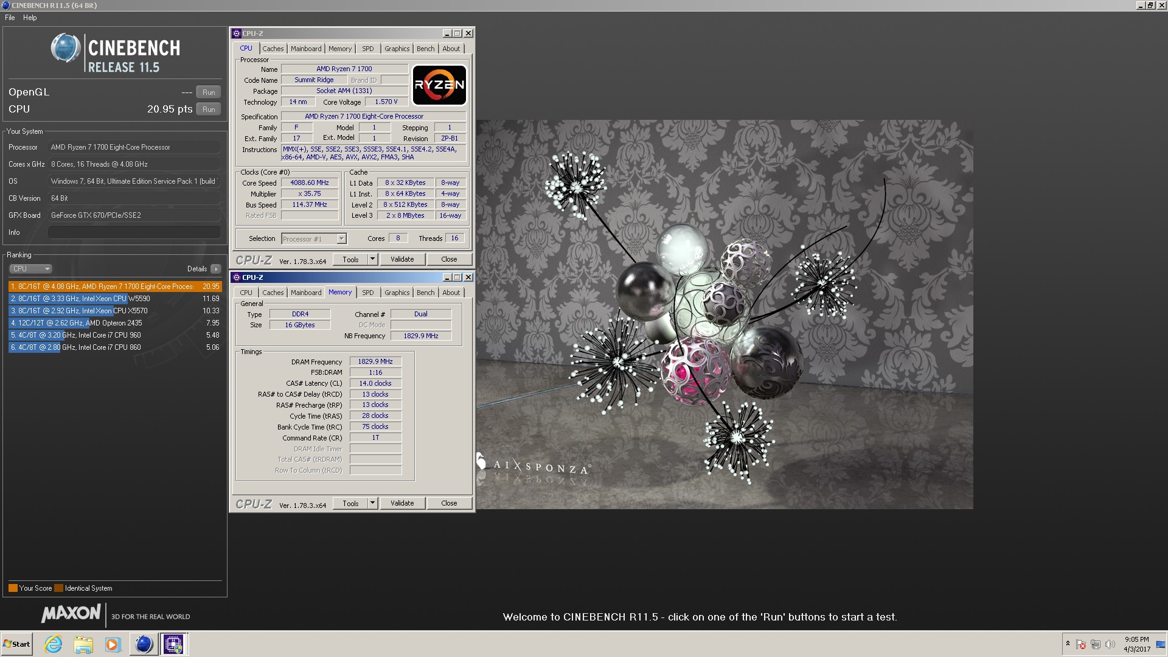Image resolution: width=1168 pixels, height=657 pixels.
Task: Click the Cinebench globe logo icon
Action: [x=66, y=48]
